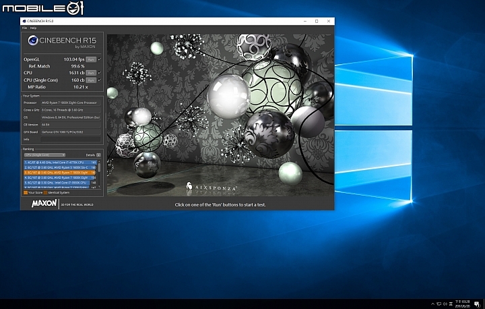This screenshot has width=485, height=309.
Task: Click the MAXON logo
Action: tap(44, 204)
